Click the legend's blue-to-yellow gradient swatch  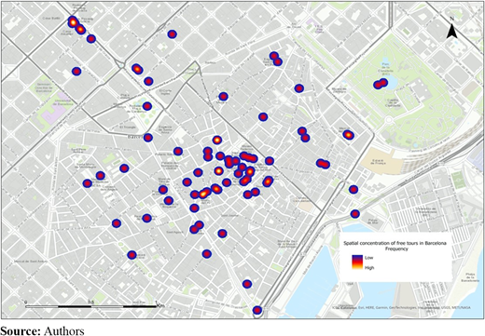coord(357,262)
